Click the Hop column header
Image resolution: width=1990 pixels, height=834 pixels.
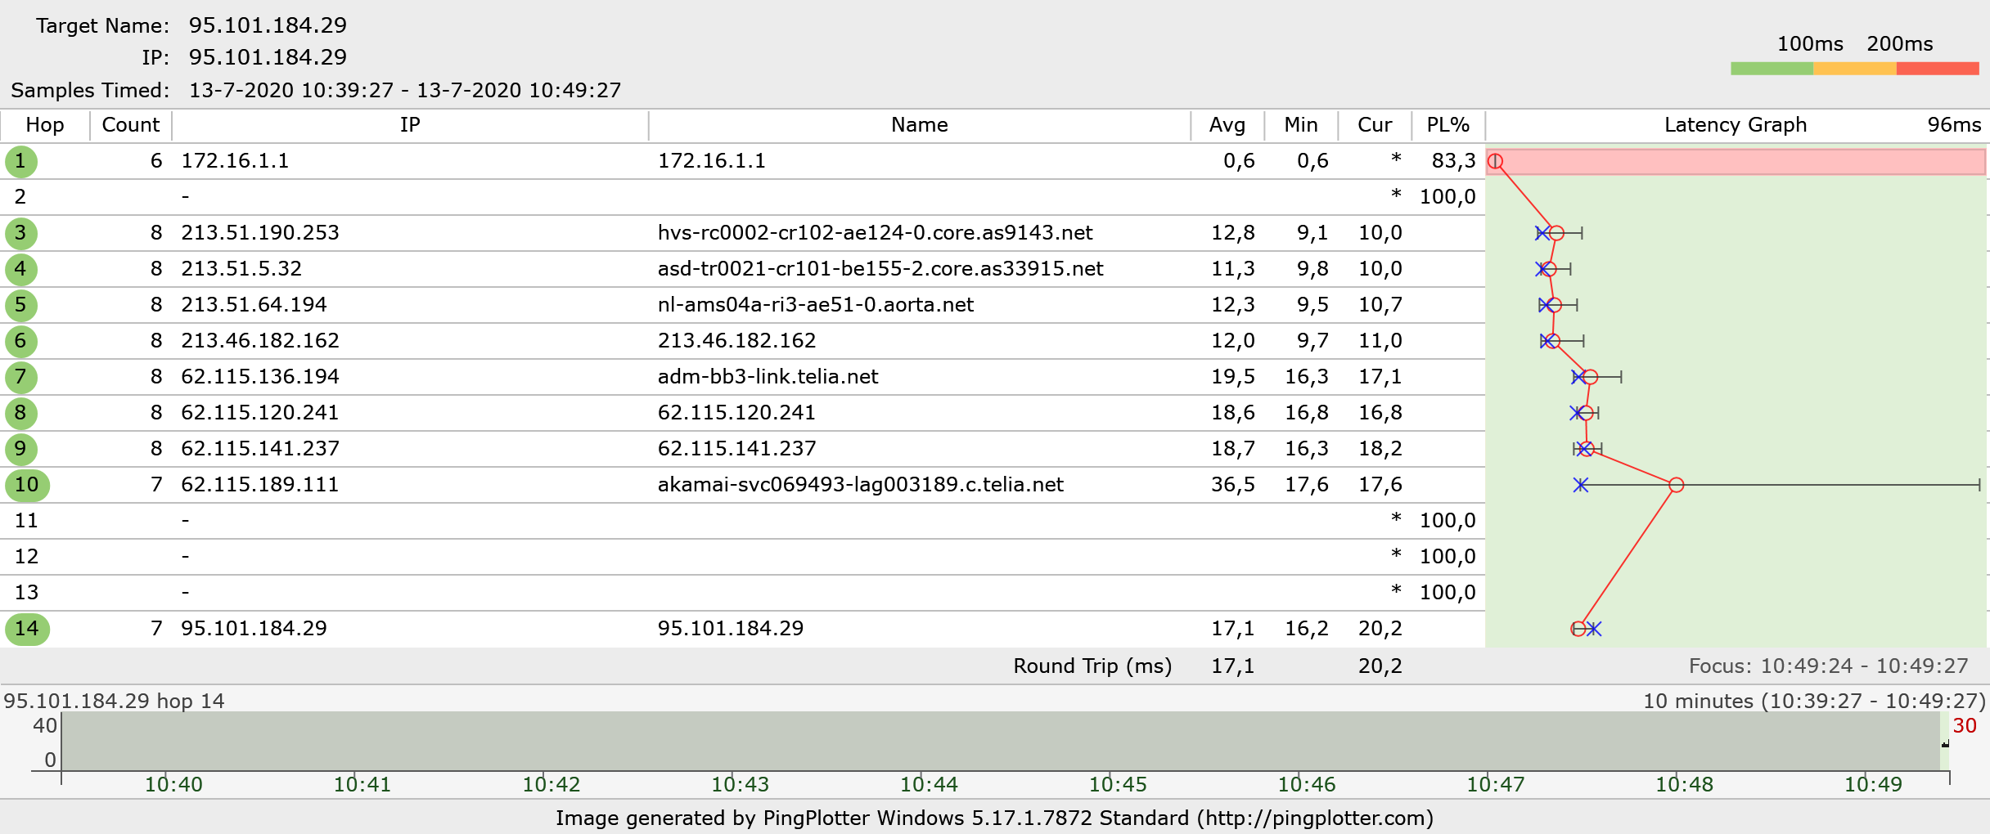click(x=45, y=125)
